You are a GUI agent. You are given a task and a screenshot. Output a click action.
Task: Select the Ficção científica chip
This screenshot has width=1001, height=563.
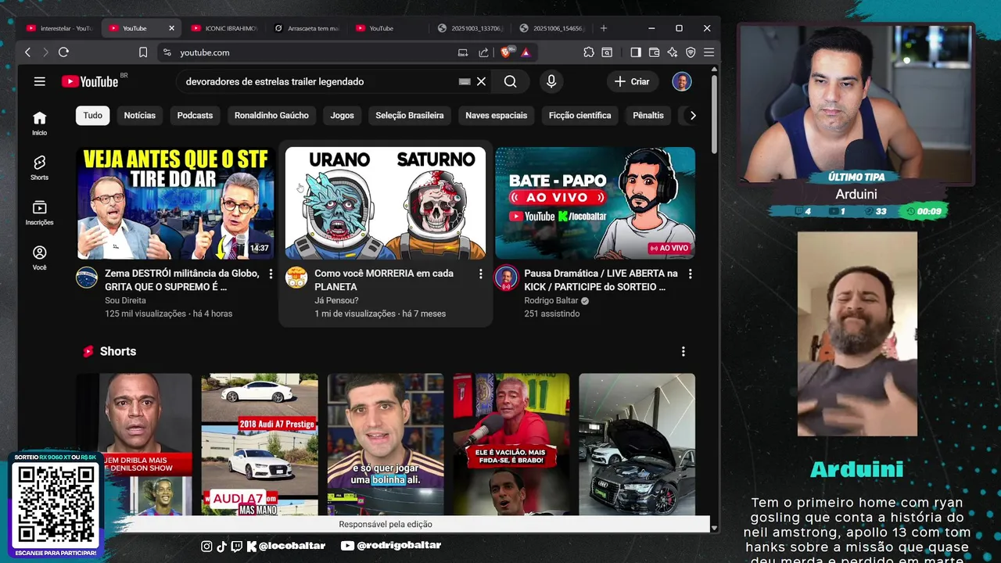(x=580, y=115)
